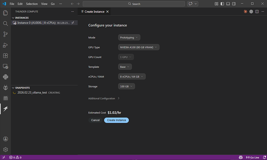The image size is (267, 160).
Task: Click the Create Instance button
Action: [x=116, y=120]
